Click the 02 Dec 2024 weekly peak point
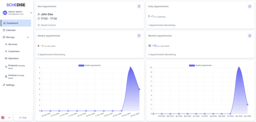This screenshot has width=256, height=122. (130, 68)
